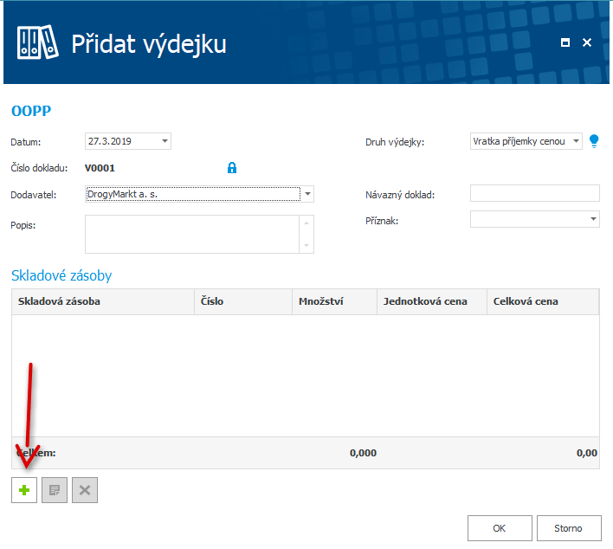
Task: Expand the Dodavatel supplier dropdown
Action: 307,194
